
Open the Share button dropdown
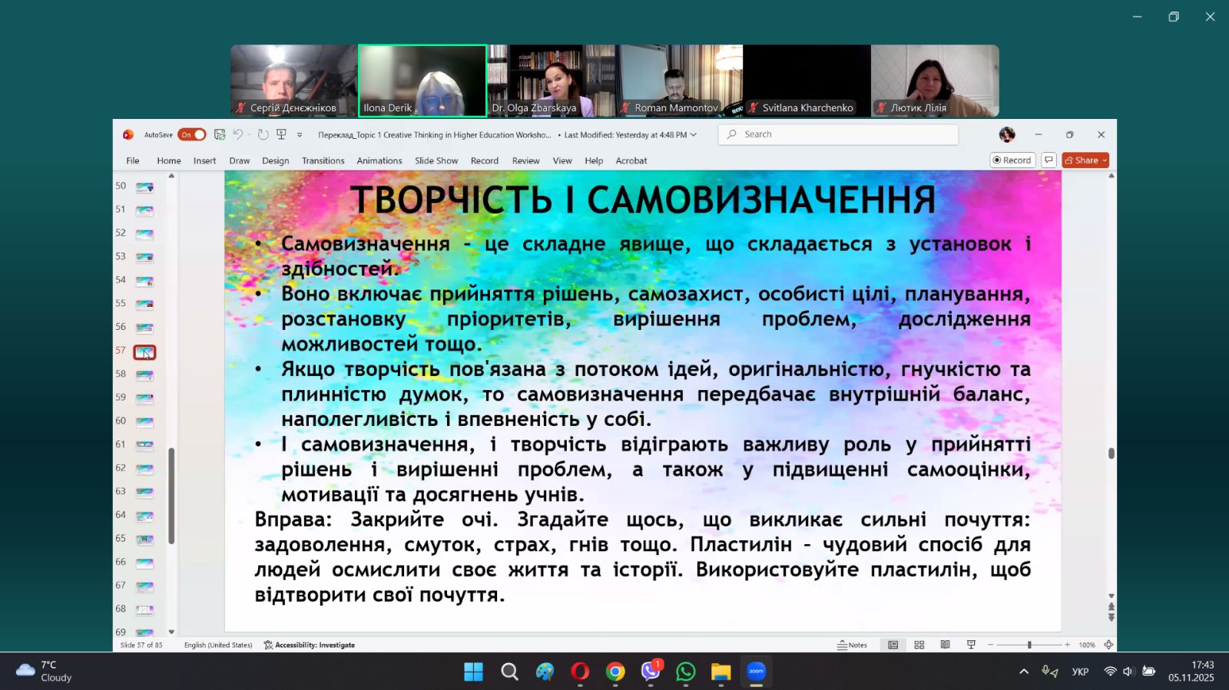pos(1105,160)
